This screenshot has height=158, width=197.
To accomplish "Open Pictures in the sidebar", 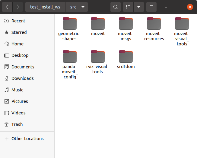I will (x=27, y=101).
